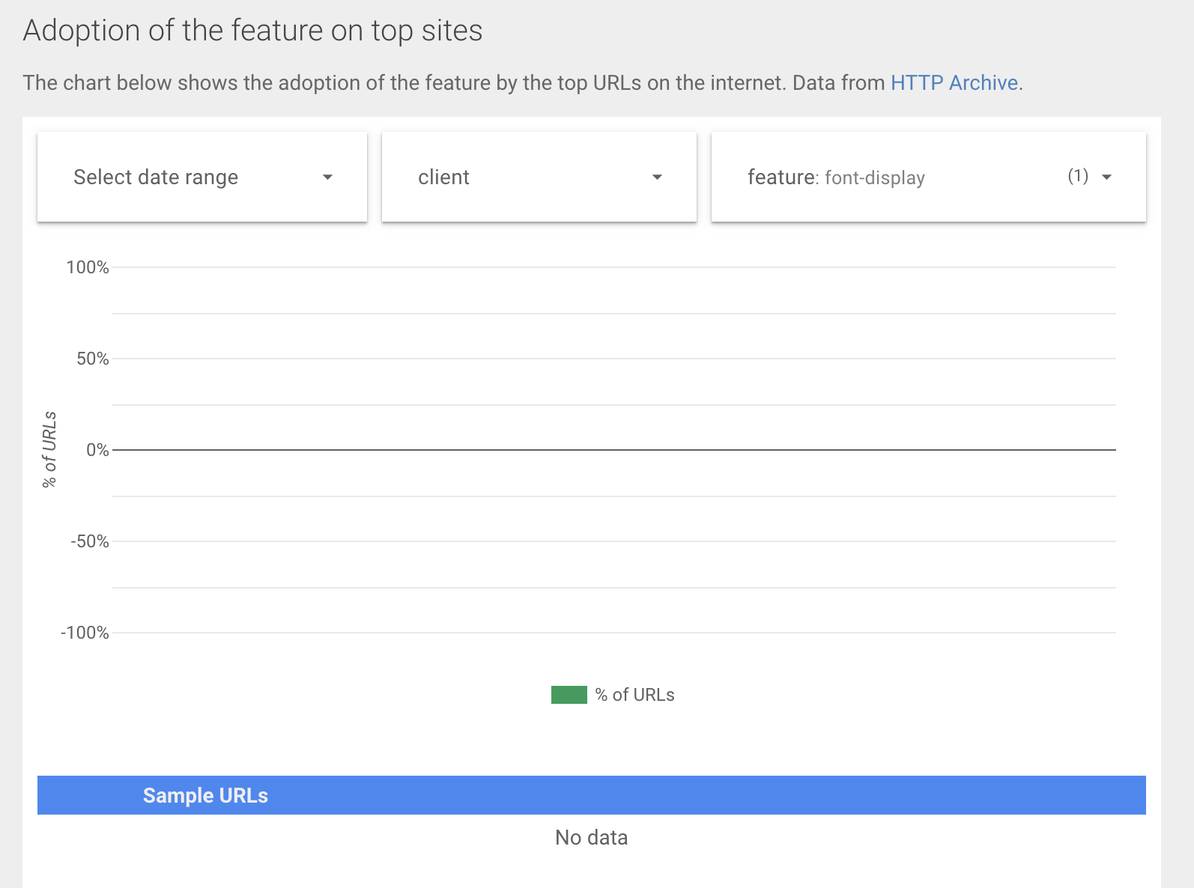Click the 0% axis label
The image size is (1194, 888).
pyautogui.click(x=97, y=450)
